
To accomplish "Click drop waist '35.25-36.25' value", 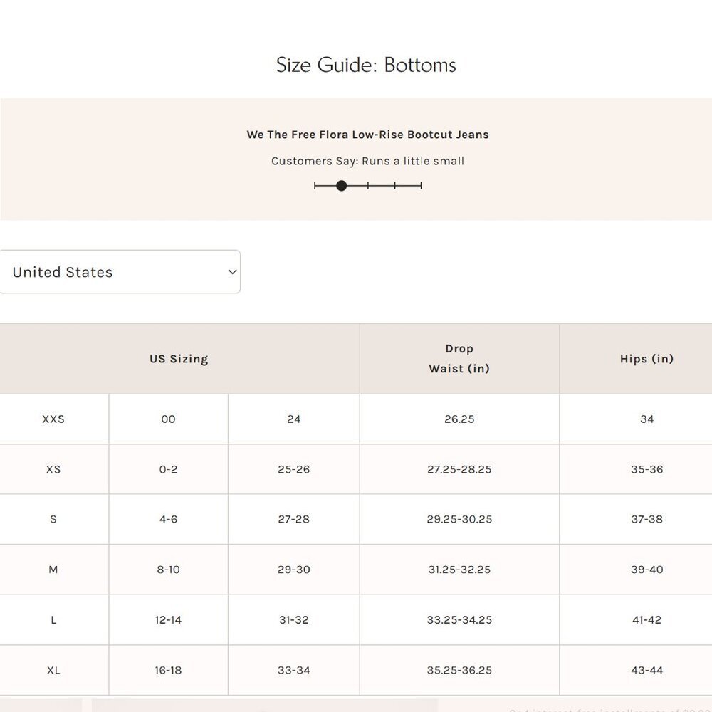I will 459,670.
